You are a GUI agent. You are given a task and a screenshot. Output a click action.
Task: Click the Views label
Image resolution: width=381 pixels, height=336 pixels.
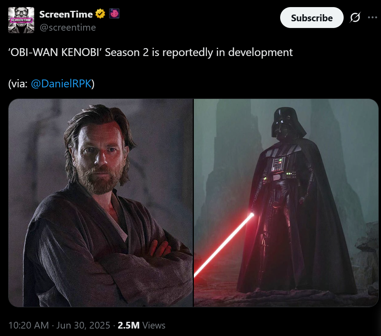tap(154, 325)
